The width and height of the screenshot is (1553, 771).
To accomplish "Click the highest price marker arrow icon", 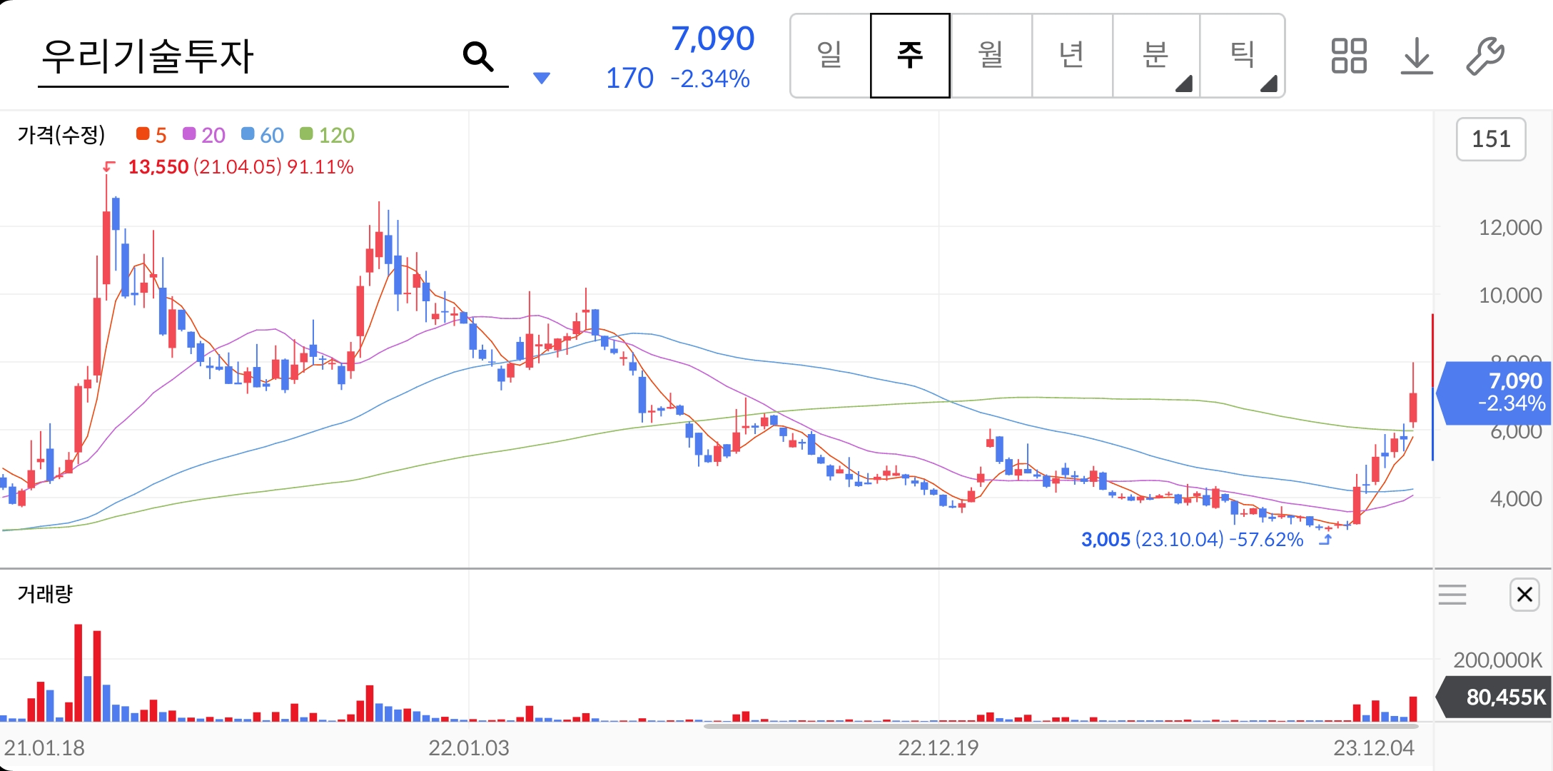I will point(108,167).
